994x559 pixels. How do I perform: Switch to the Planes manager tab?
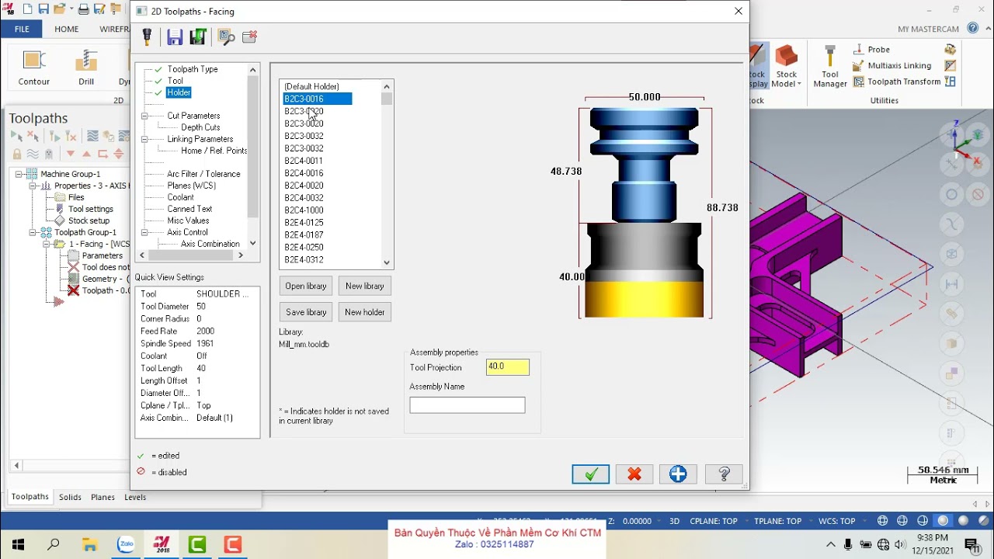point(103,497)
